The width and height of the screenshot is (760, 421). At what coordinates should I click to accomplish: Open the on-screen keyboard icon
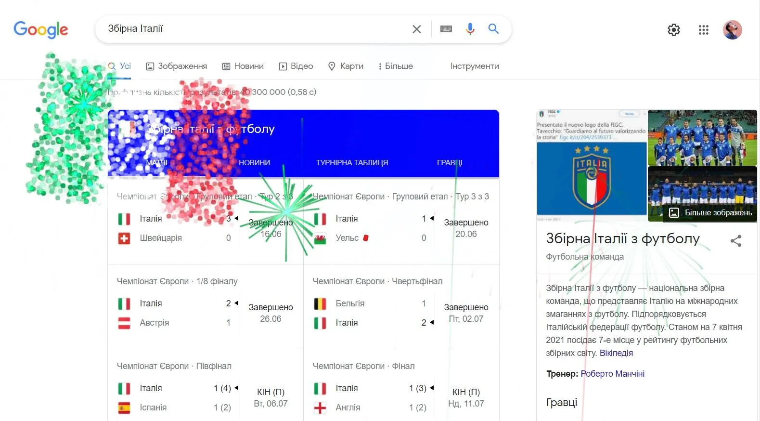[x=446, y=29]
